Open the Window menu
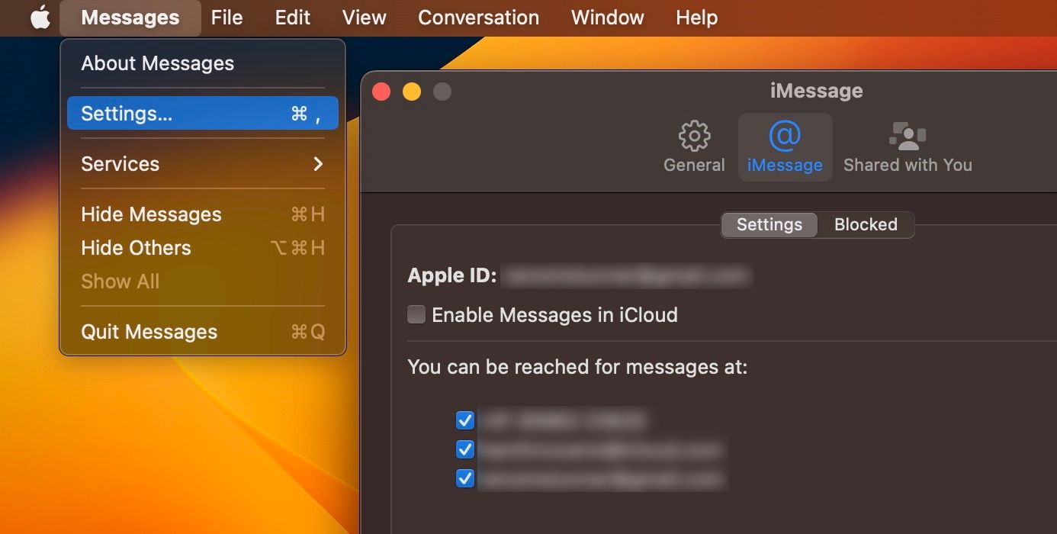The image size is (1057, 534). tap(606, 17)
